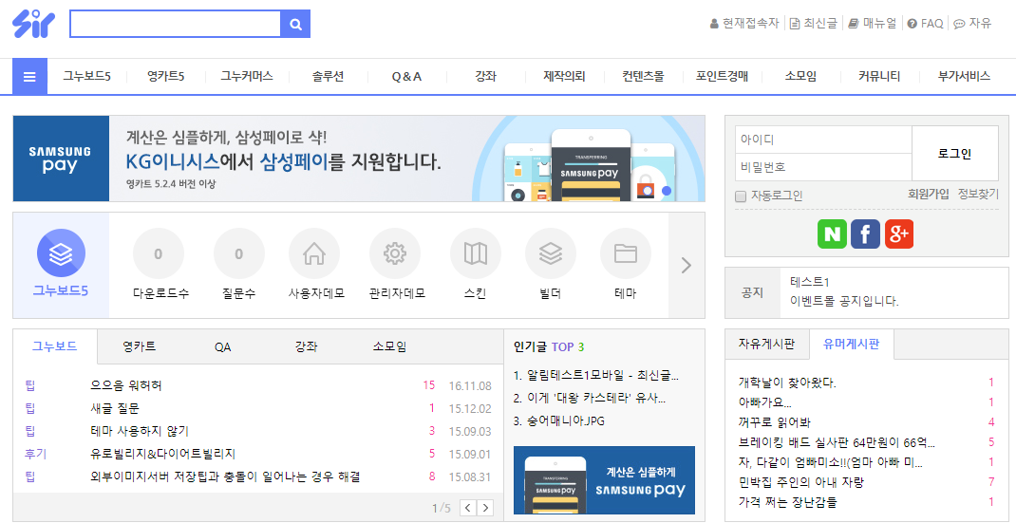Viewport: 1016px width, 523px height.
Task: Open the 정보찾기 link
Action: tap(978, 194)
